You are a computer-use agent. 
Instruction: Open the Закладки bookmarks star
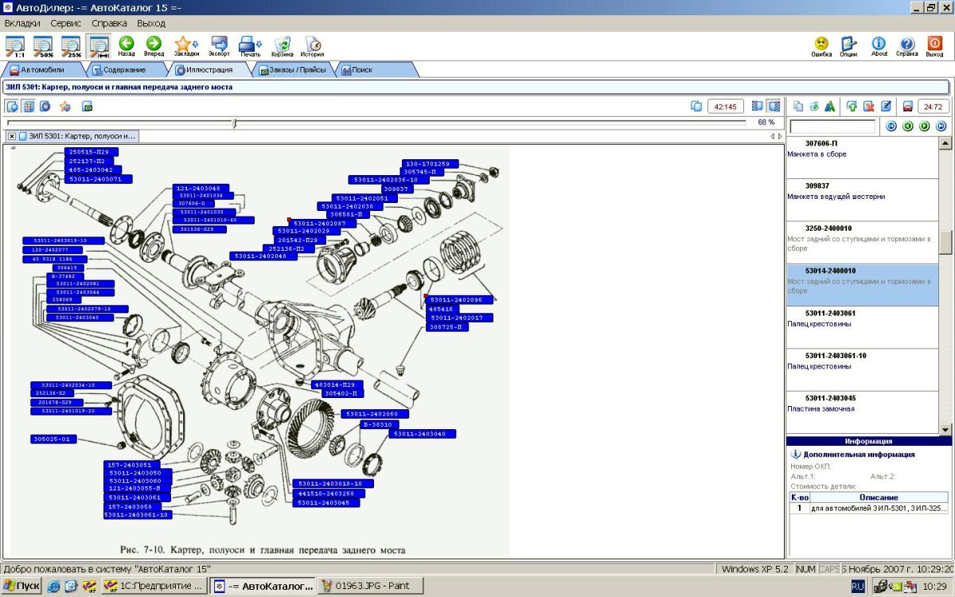[183, 45]
